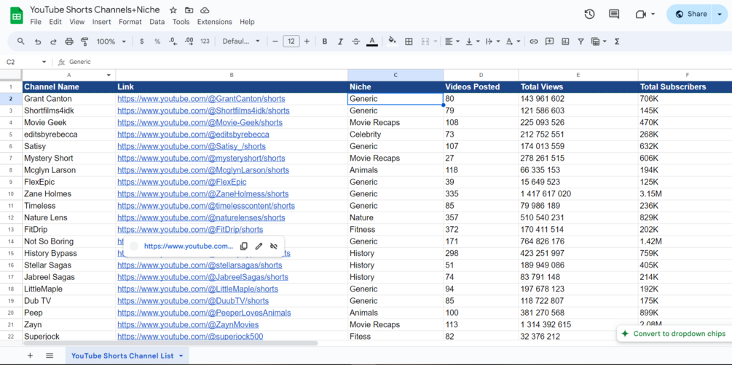Click Convert to dropdown chips suggestion

pos(674,334)
